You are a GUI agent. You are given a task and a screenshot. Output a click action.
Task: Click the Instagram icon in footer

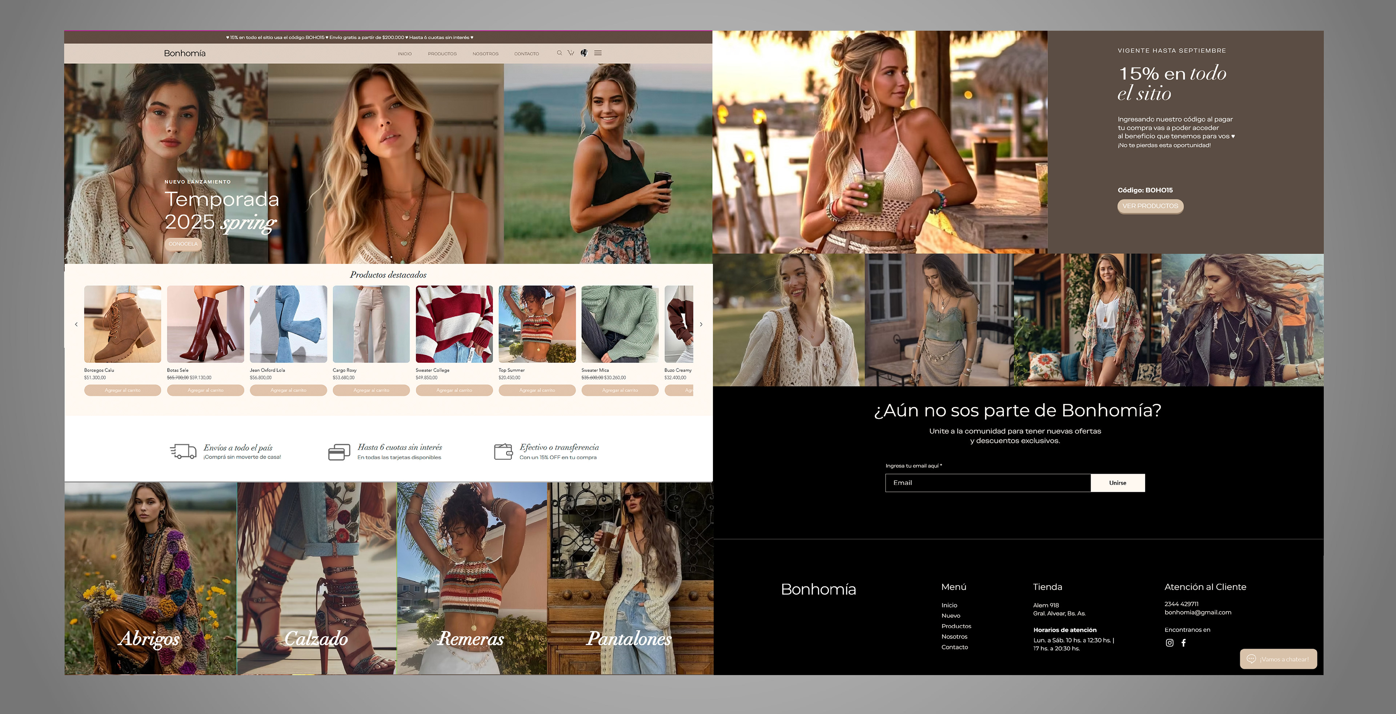click(x=1170, y=643)
